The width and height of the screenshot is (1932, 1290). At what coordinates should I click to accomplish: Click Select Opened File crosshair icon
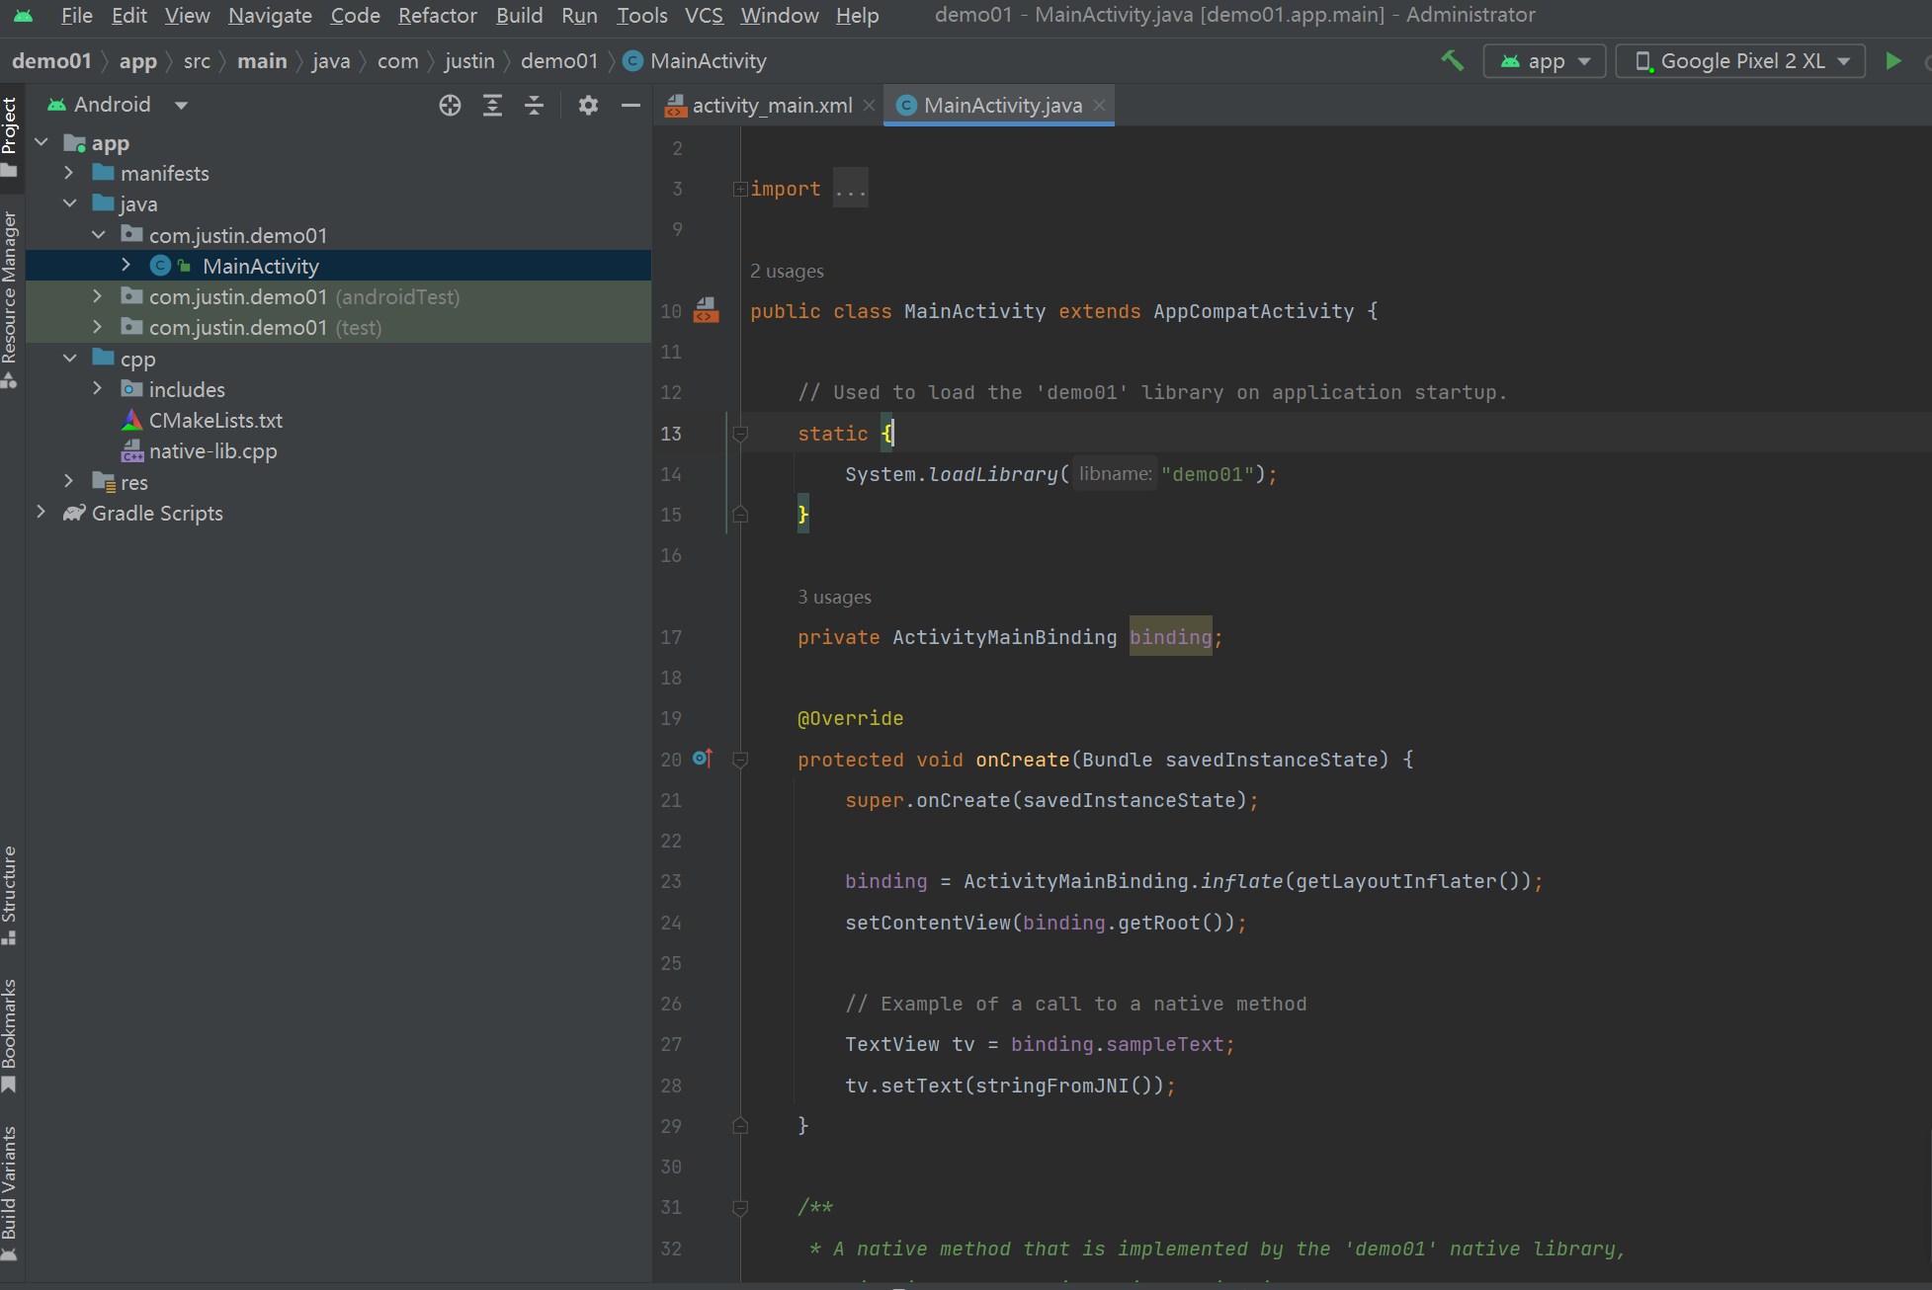pyautogui.click(x=450, y=106)
